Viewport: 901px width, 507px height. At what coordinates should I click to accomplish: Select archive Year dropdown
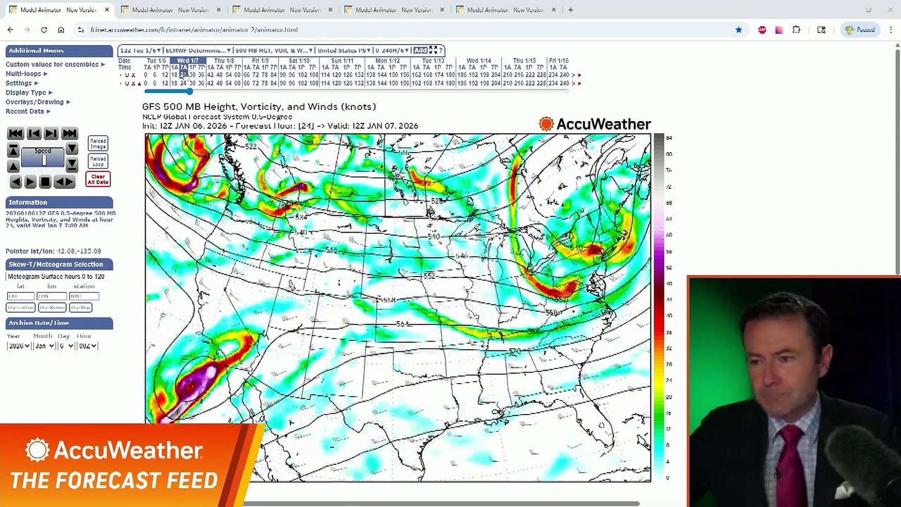[x=19, y=346]
